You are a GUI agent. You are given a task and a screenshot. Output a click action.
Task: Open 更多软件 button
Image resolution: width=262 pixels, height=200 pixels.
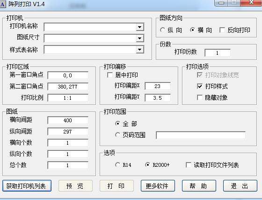(158, 186)
